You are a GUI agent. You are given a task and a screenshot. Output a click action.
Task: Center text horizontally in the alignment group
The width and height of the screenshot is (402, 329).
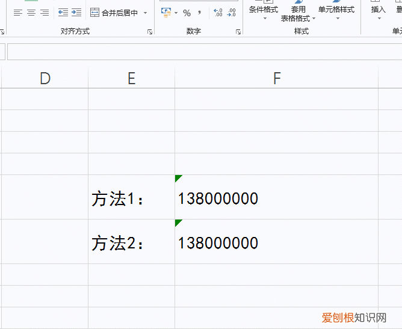point(31,13)
